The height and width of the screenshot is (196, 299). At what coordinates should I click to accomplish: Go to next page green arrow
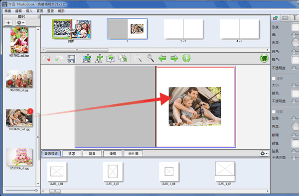pos(174,58)
